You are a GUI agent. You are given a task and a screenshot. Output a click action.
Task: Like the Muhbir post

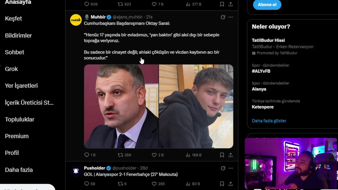(154, 155)
